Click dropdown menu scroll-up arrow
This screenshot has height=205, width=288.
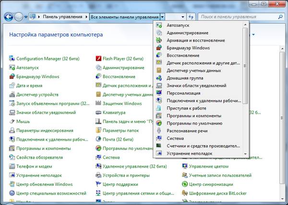[x=245, y=24]
